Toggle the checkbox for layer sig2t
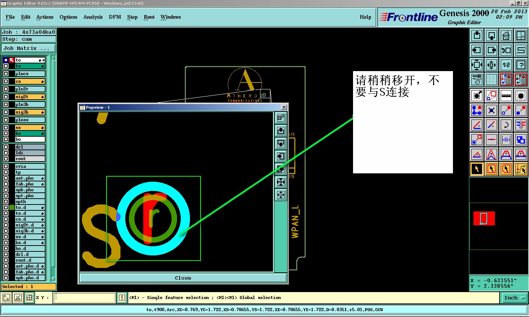 pyautogui.click(x=6, y=97)
